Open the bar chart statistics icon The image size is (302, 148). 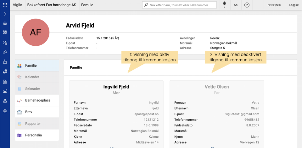coord(5,91)
